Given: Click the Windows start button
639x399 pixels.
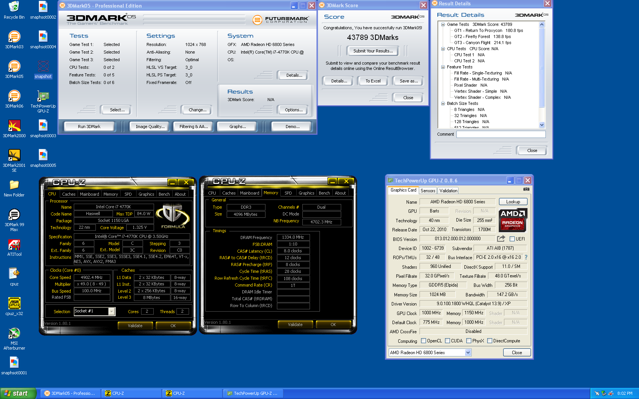Looking at the screenshot, I should (18, 393).
